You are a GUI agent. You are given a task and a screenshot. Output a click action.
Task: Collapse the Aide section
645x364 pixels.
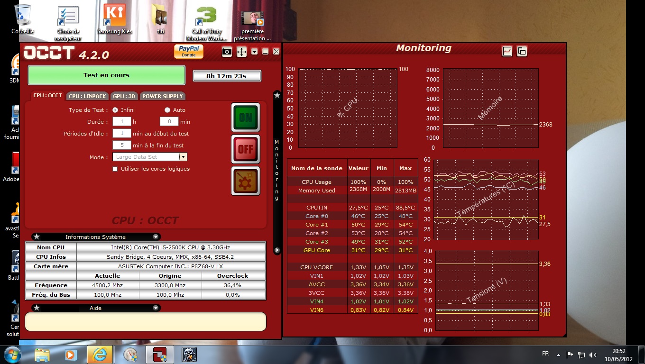coord(156,308)
